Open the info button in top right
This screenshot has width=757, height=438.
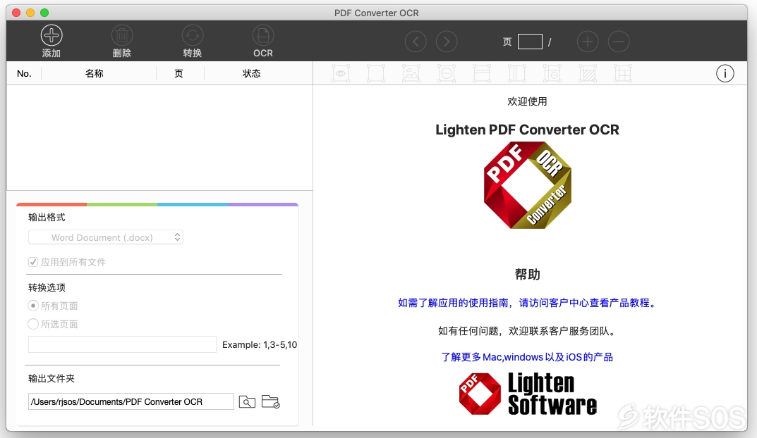(725, 74)
